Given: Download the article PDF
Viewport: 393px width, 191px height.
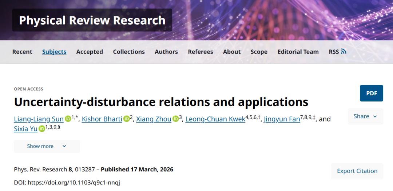Looking at the screenshot, I should 372,93.
